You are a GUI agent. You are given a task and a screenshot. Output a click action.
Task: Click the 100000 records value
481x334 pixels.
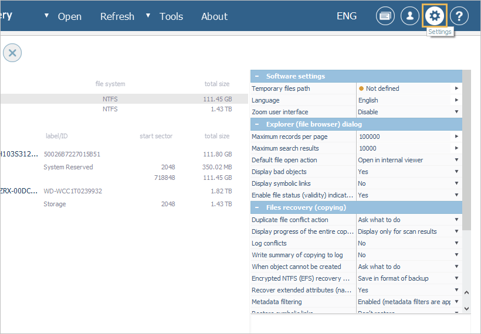370,137
